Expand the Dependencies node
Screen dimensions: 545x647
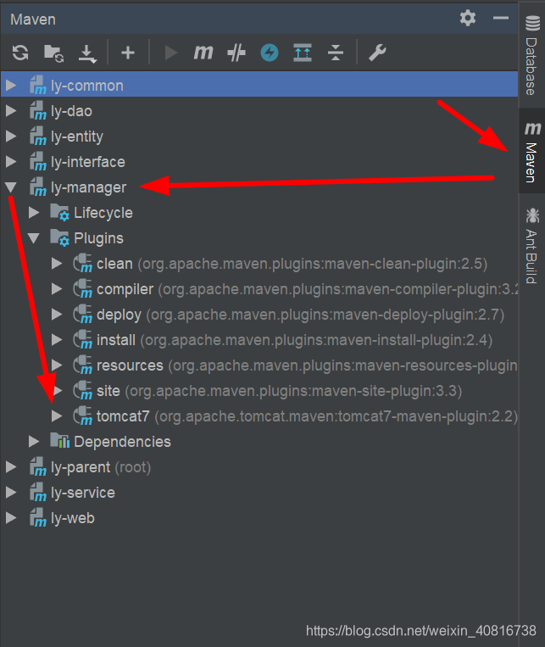pos(34,442)
